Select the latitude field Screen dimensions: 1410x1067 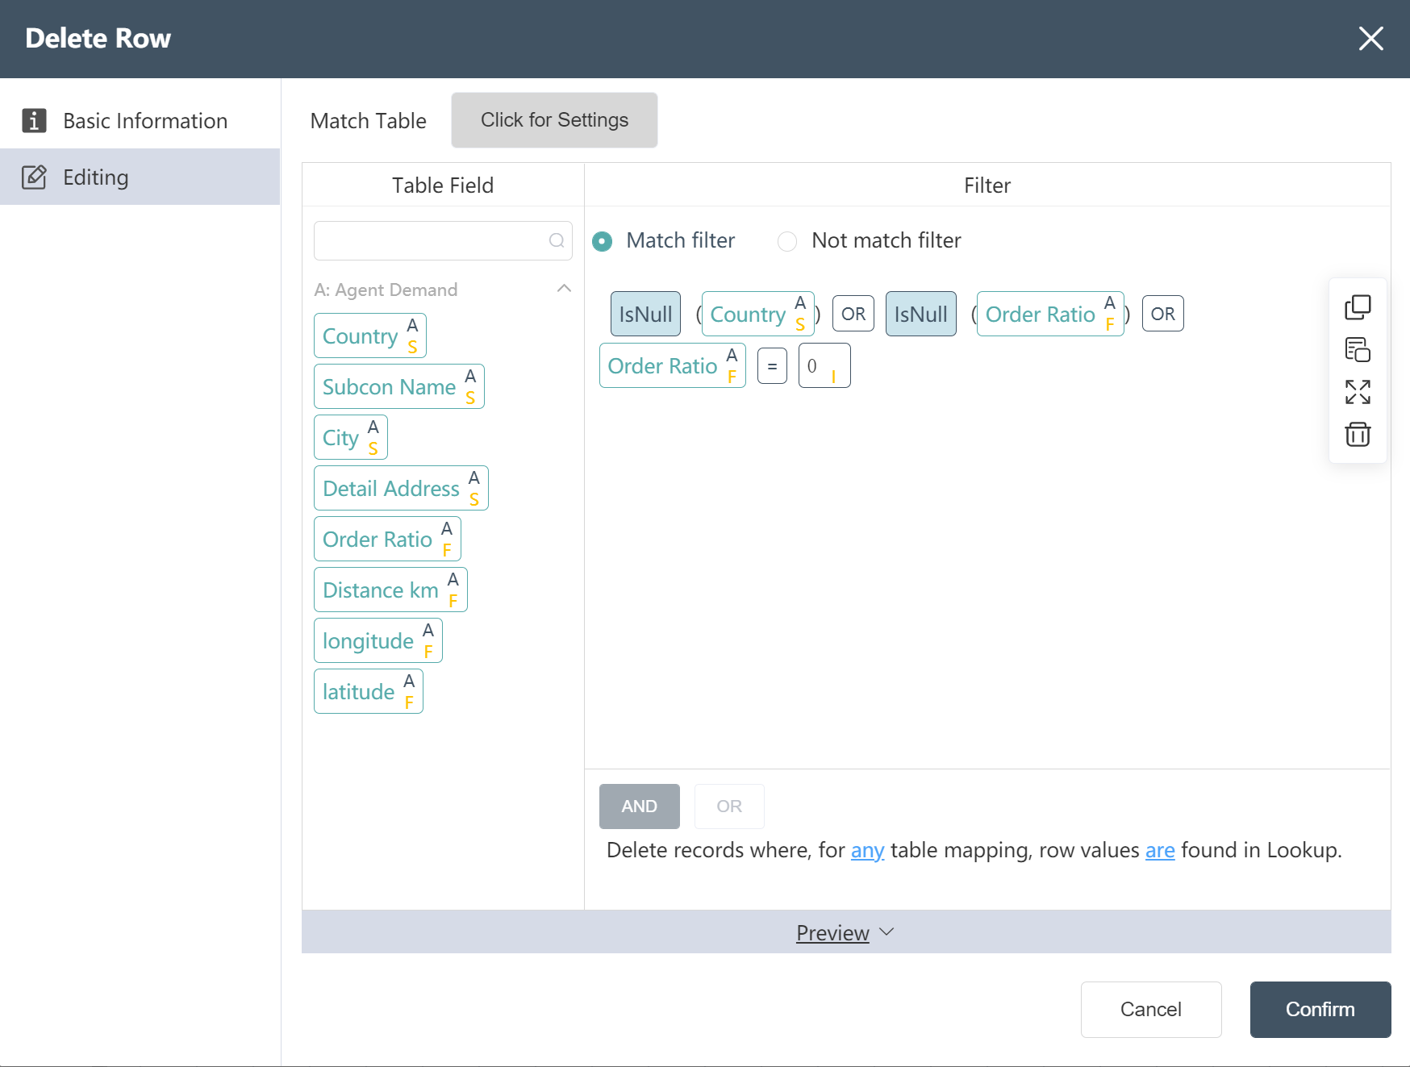369,691
